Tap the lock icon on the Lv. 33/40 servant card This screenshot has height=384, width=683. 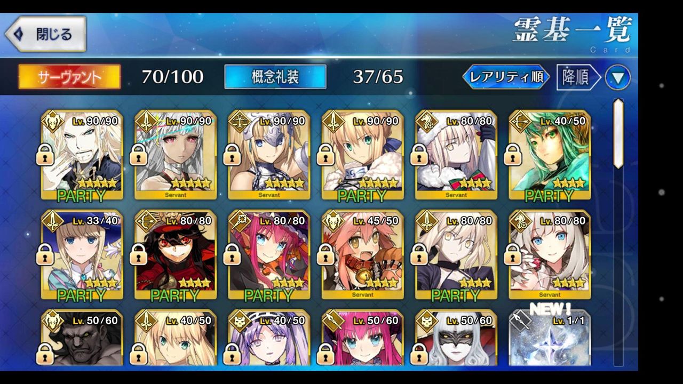pos(45,254)
